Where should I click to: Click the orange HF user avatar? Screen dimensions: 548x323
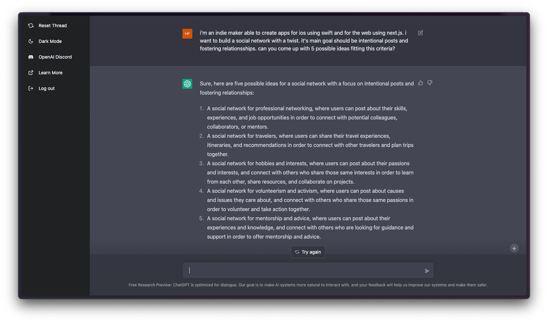pyautogui.click(x=187, y=33)
